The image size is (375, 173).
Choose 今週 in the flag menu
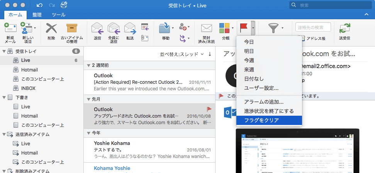[269, 60]
